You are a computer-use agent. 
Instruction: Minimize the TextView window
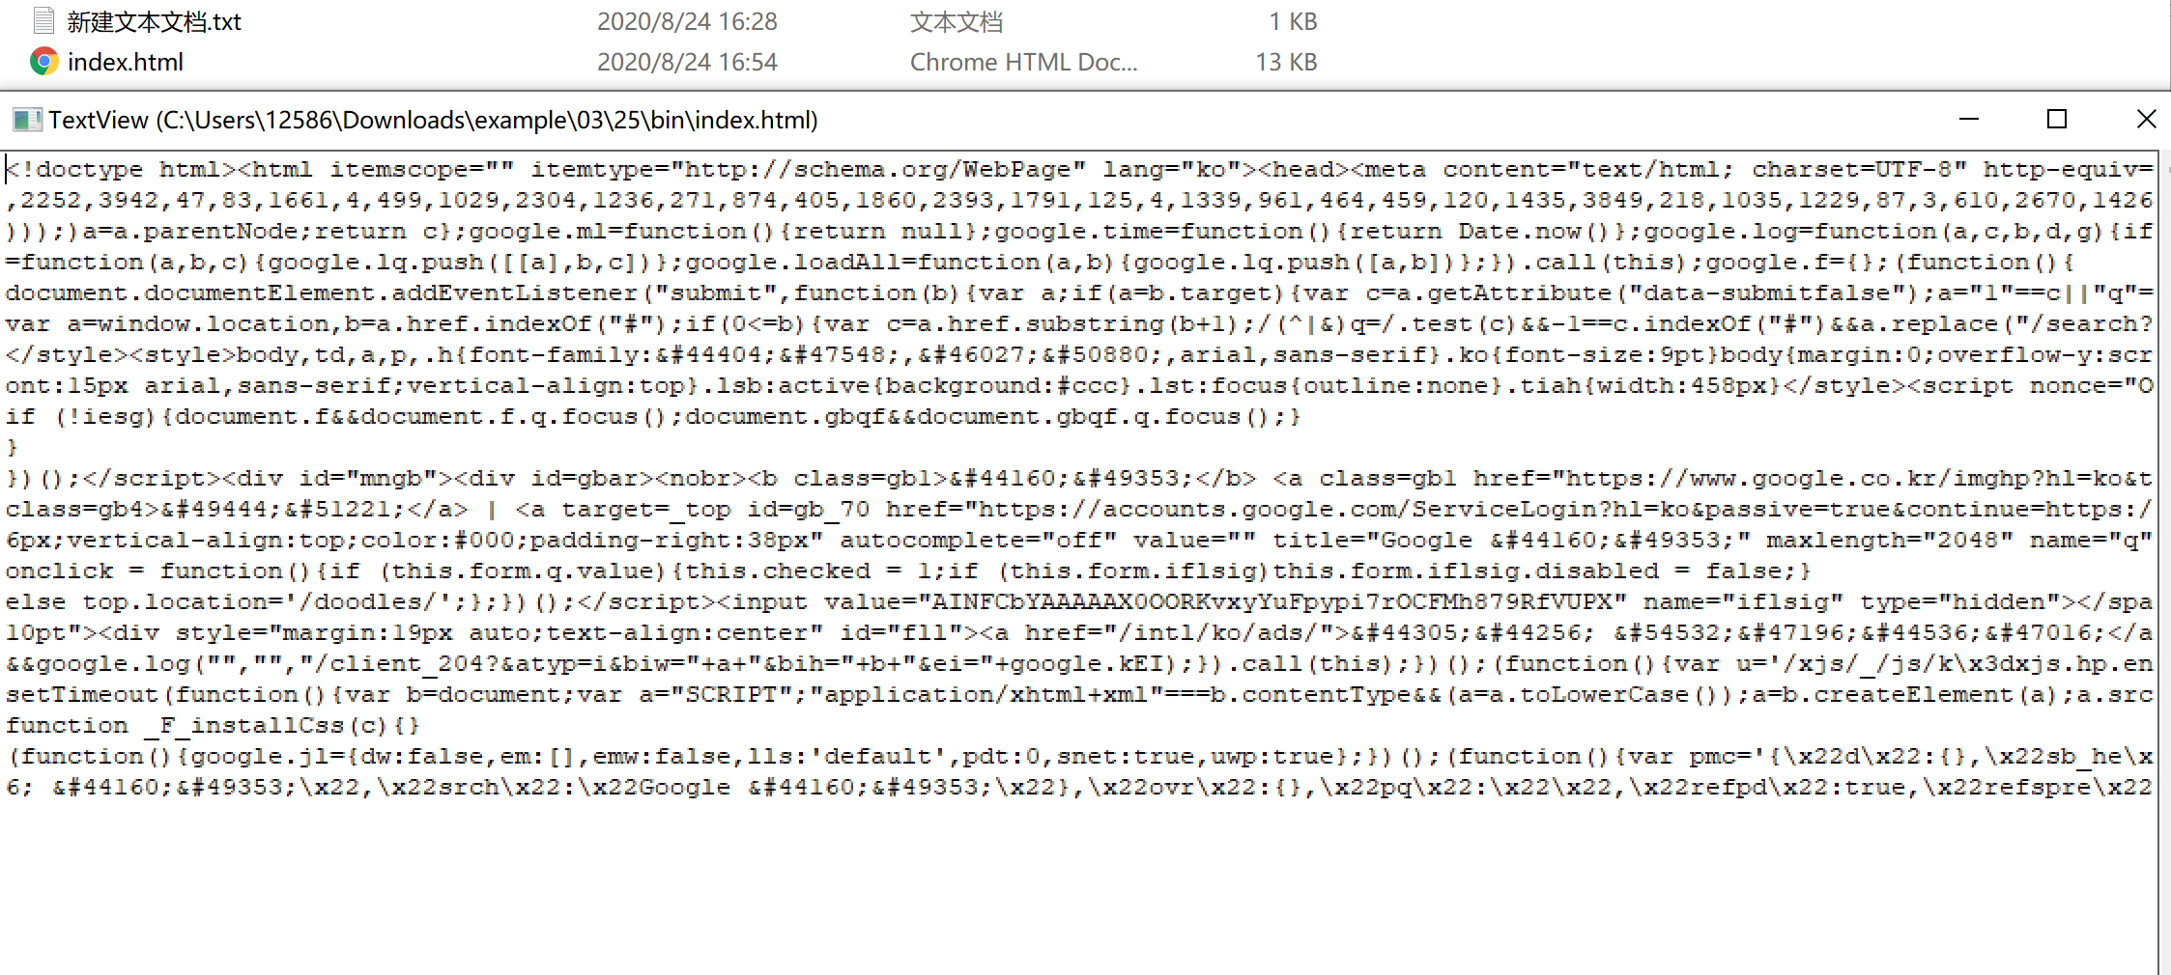tap(1969, 120)
